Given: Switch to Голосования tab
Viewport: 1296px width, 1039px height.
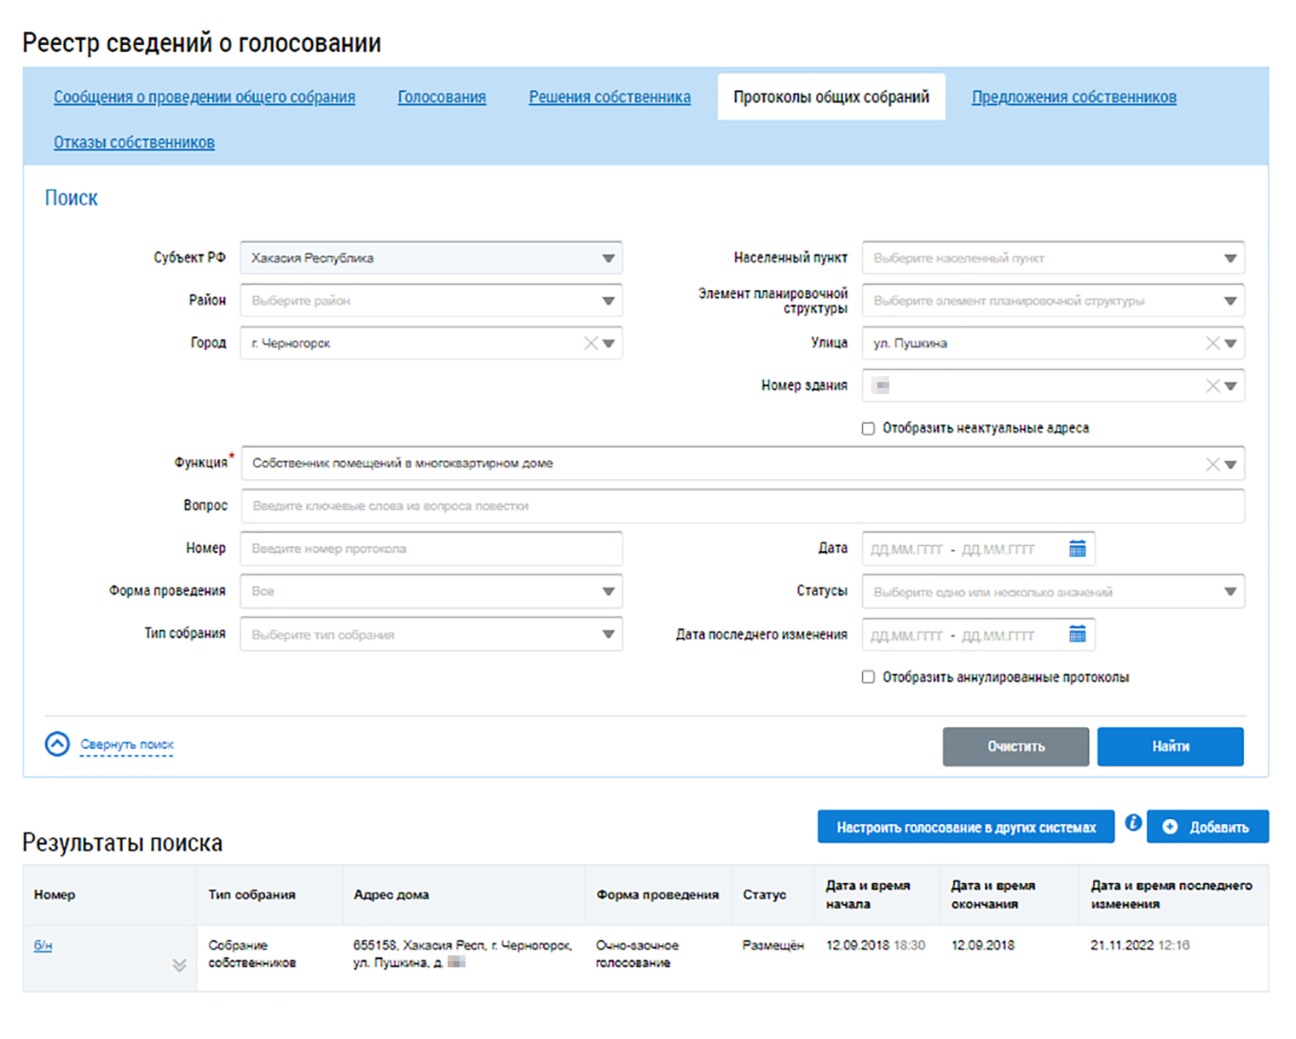Looking at the screenshot, I should 442,97.
